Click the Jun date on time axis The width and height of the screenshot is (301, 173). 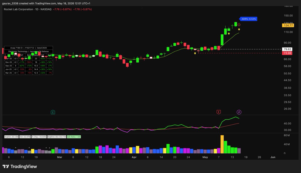(273, 157)
